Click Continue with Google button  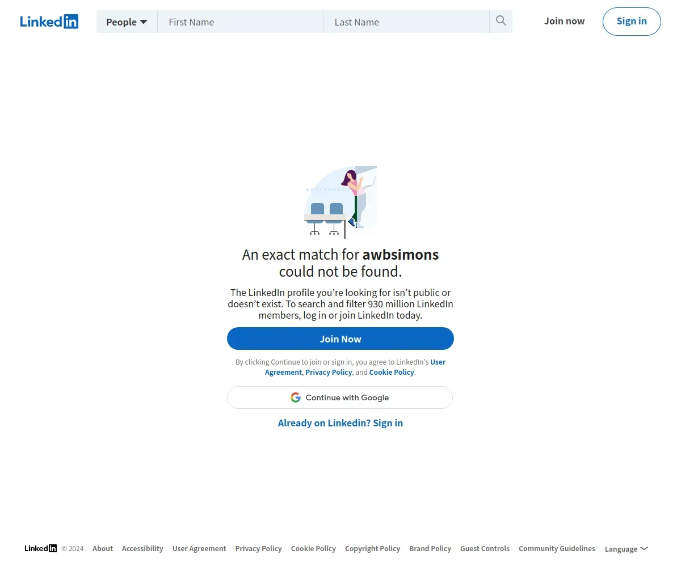(x=340, y=397)
